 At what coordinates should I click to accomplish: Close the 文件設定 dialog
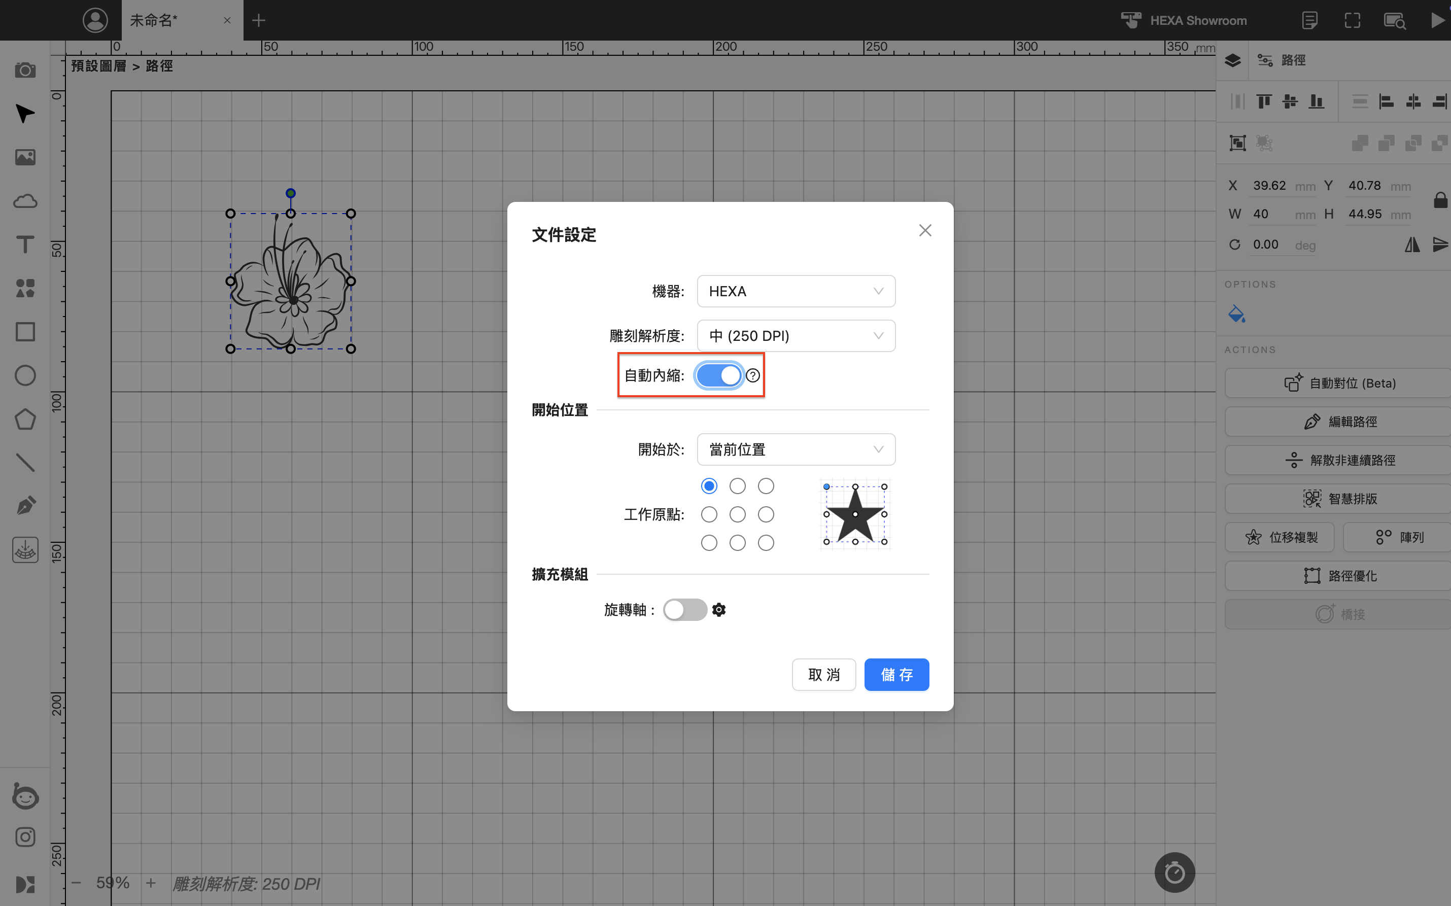pyautogui.click(x=924, y=231)
